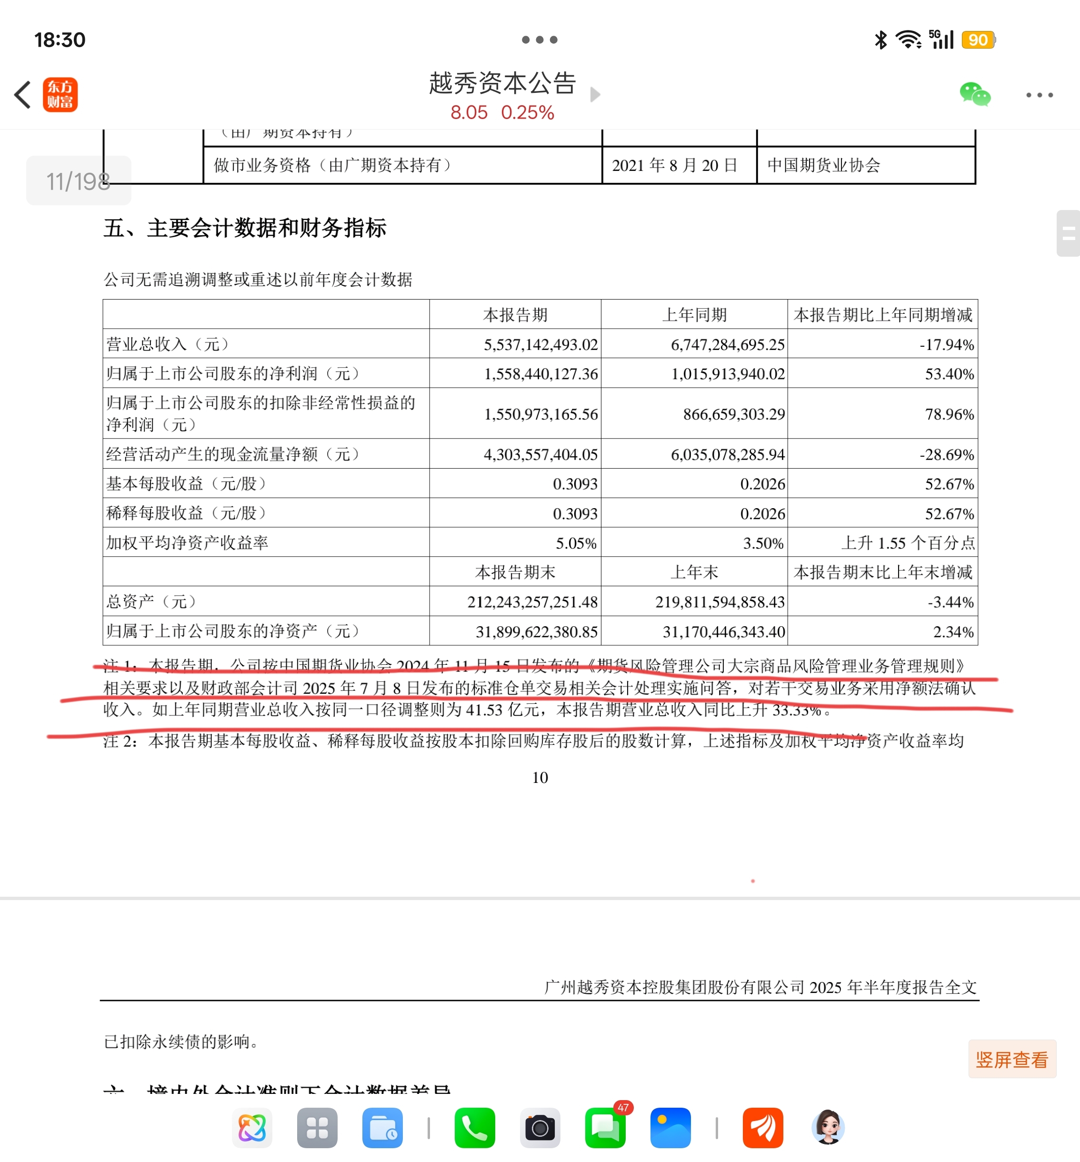Screen dimensions: 1080x1162
Task: Open the app grid icon in dock
Action: pyautogui.click(x=317, y=1128)
